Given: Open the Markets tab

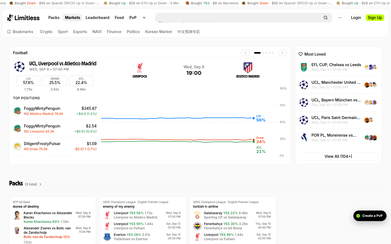Looking at the screenshot, I should [x=72, y=18].
